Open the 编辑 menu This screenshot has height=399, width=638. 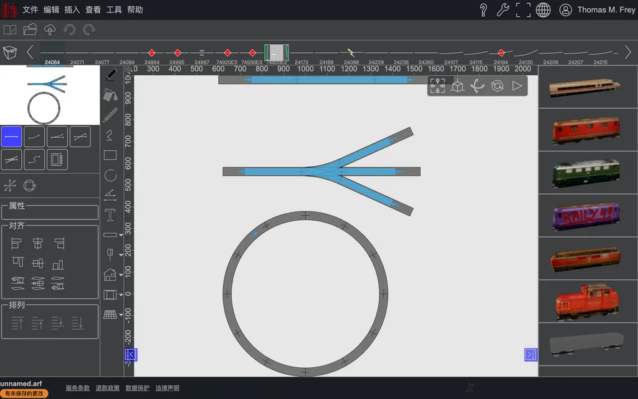(x=51, y=10)
